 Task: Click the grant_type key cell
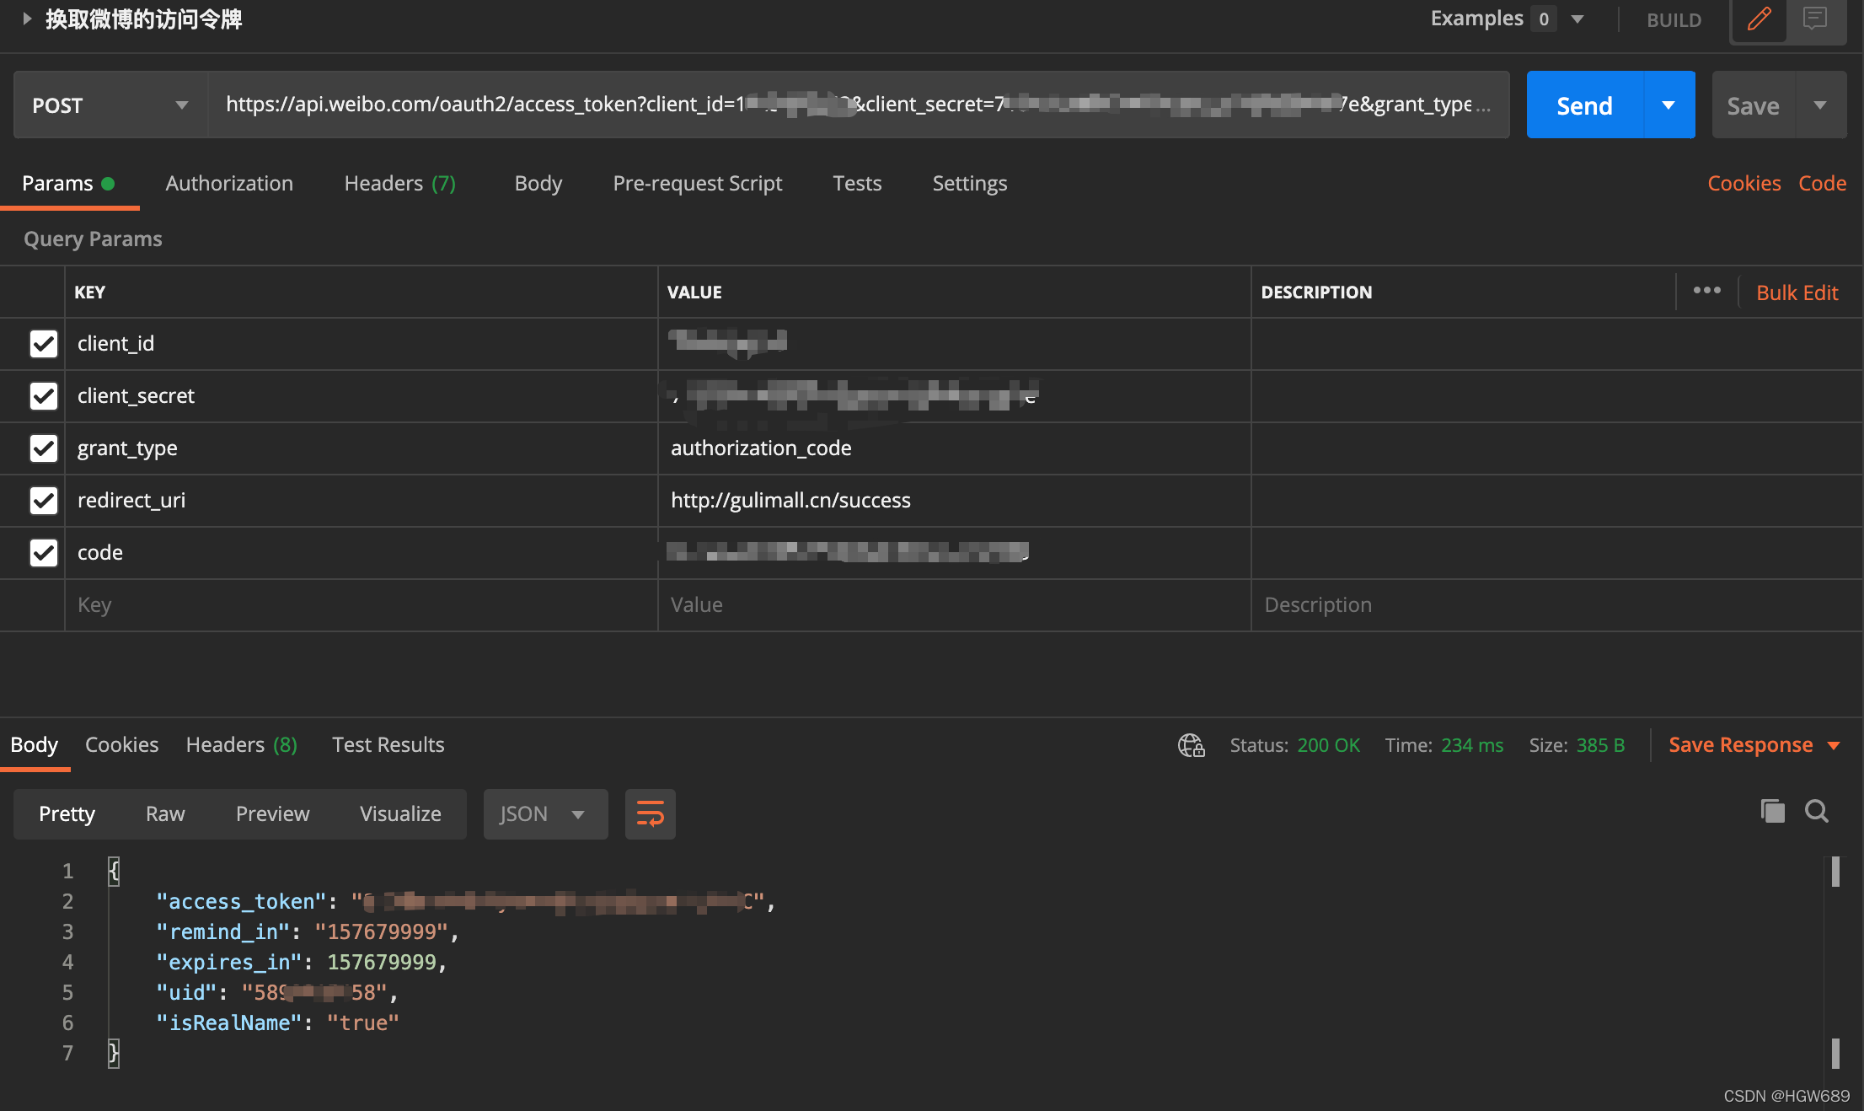pos(361,448)
